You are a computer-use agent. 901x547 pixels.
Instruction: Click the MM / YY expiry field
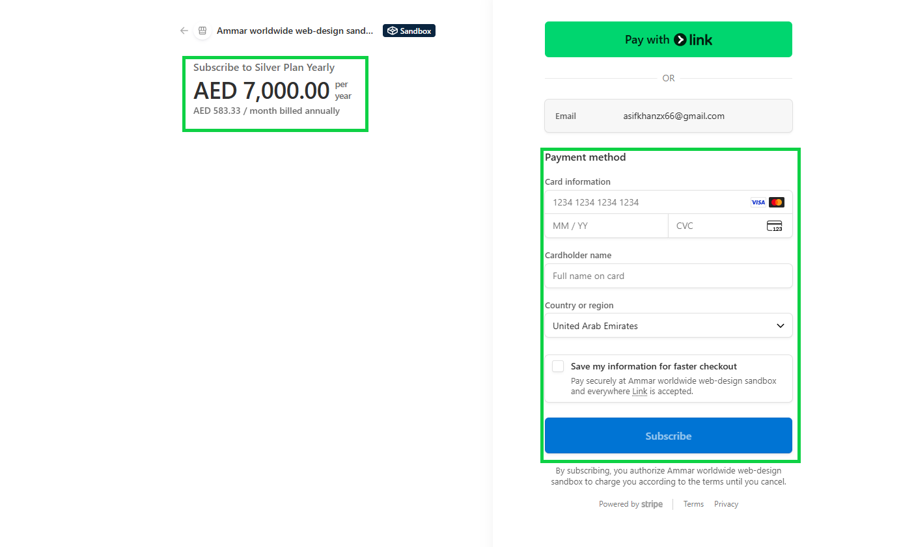point(605,226)
